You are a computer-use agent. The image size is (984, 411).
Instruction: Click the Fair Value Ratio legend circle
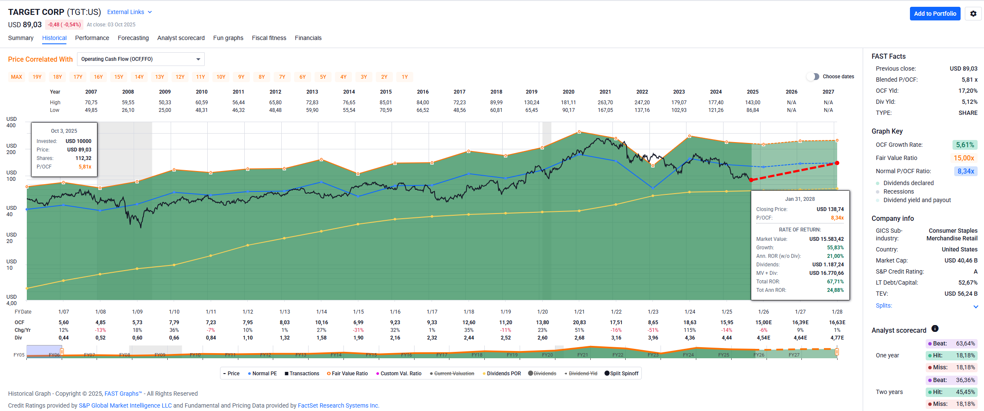point(329,374)
